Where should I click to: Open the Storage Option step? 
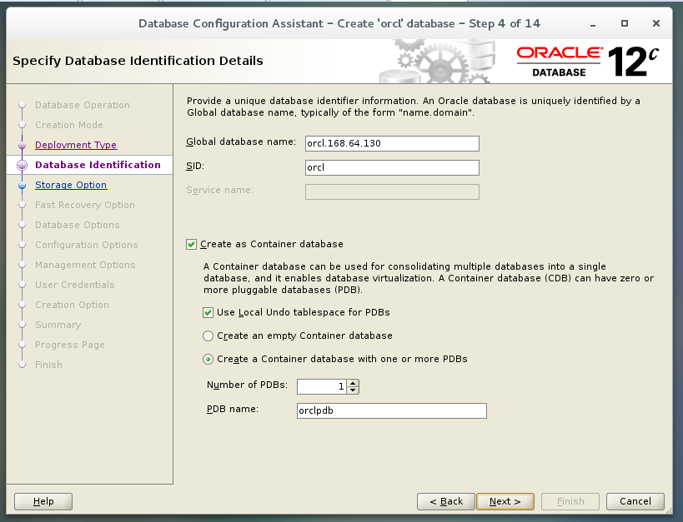click(x=71, y=185)
